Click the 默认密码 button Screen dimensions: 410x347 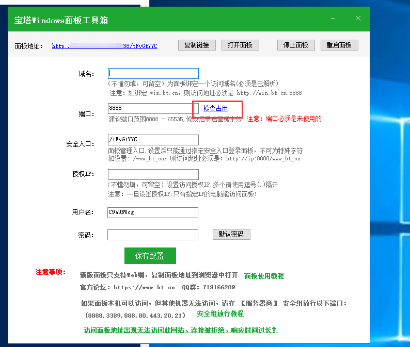231,234
